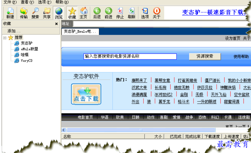Click the 点击下载 download button image
Image resolution: width=251 pixels, height=153 pixels.
86,94
